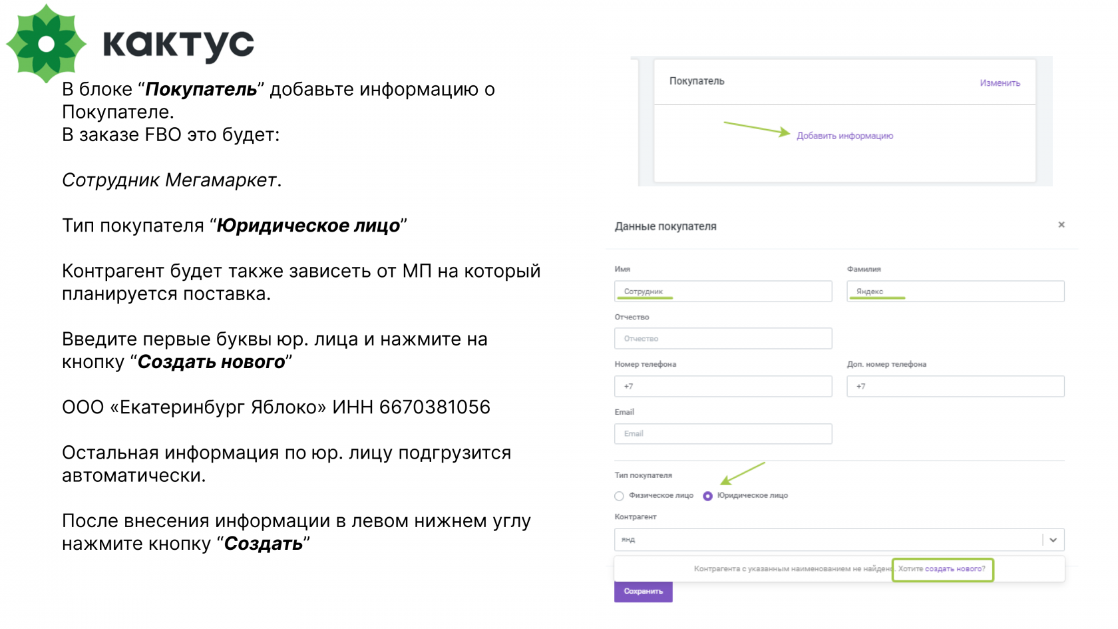Click the Хотите создать нового? link
The image size is (1118, 629).
click(942, 569)
